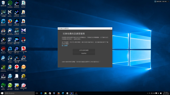Select the KMPlayer desktop icon
This screenshot has width=170, height=95.
23,31
